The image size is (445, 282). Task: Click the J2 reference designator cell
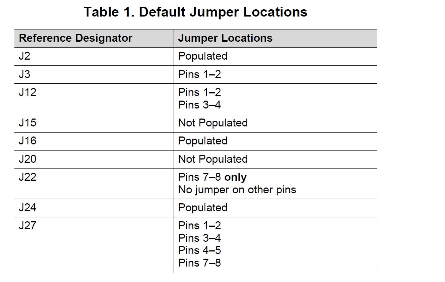(x=24, y=56)
